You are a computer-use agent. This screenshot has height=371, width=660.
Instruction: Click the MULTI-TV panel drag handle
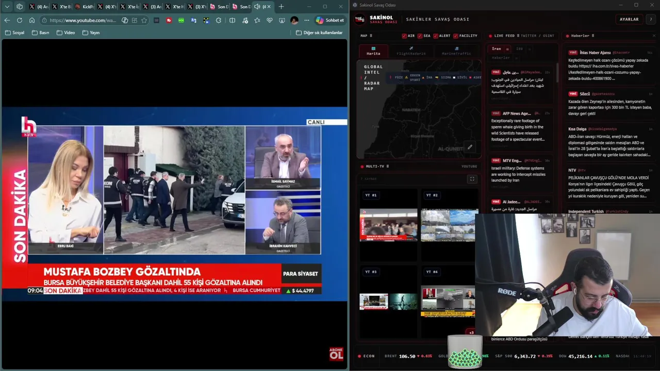[x=388, y=166]
